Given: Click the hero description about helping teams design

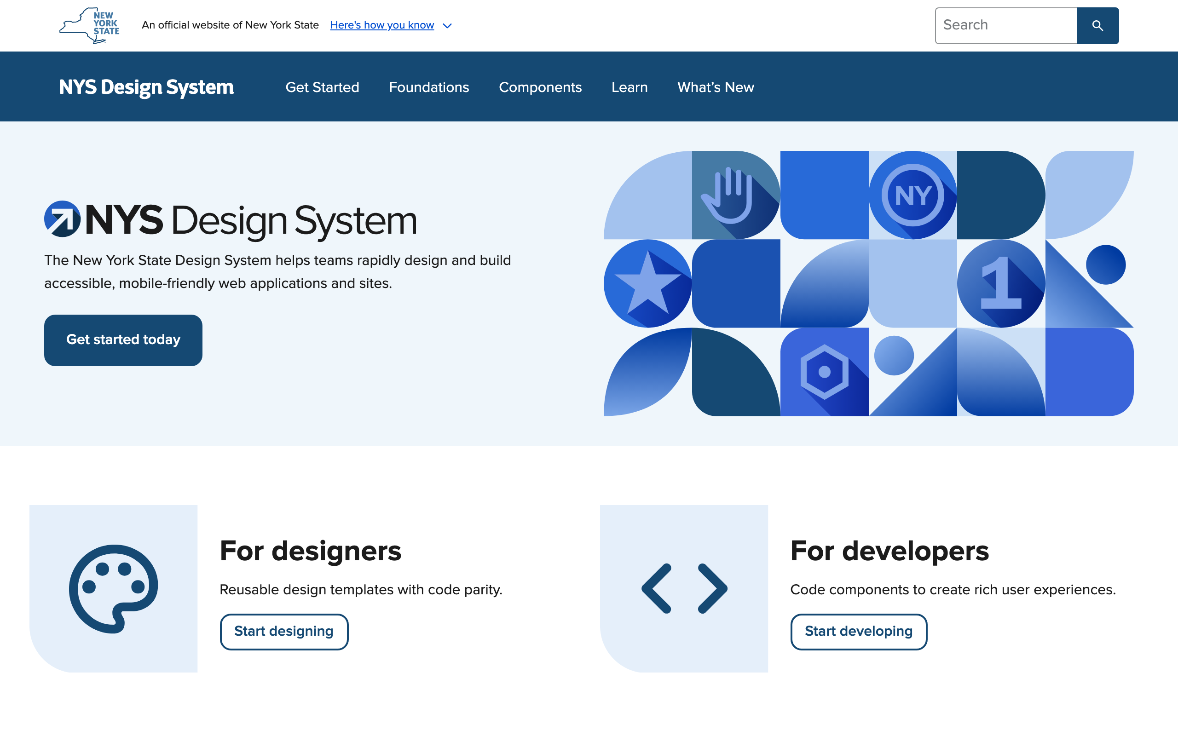Looking at the screenshot, I should tap(277, 271).
